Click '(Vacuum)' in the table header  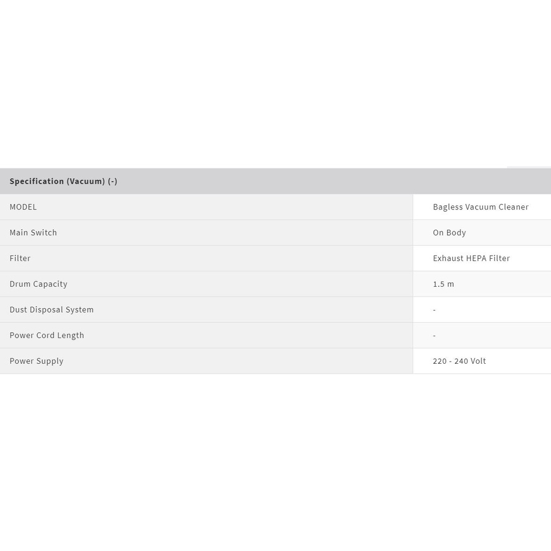[86, 181]
